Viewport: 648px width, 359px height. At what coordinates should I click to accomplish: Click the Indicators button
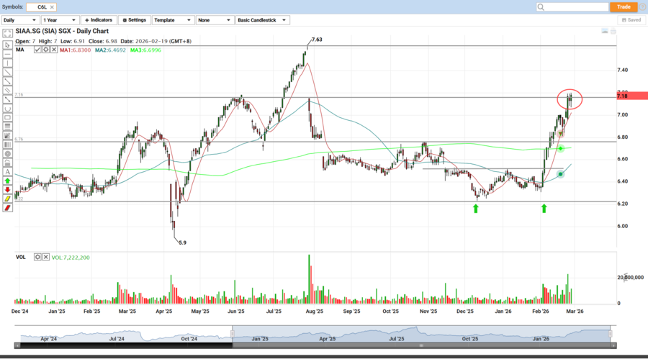98,20
